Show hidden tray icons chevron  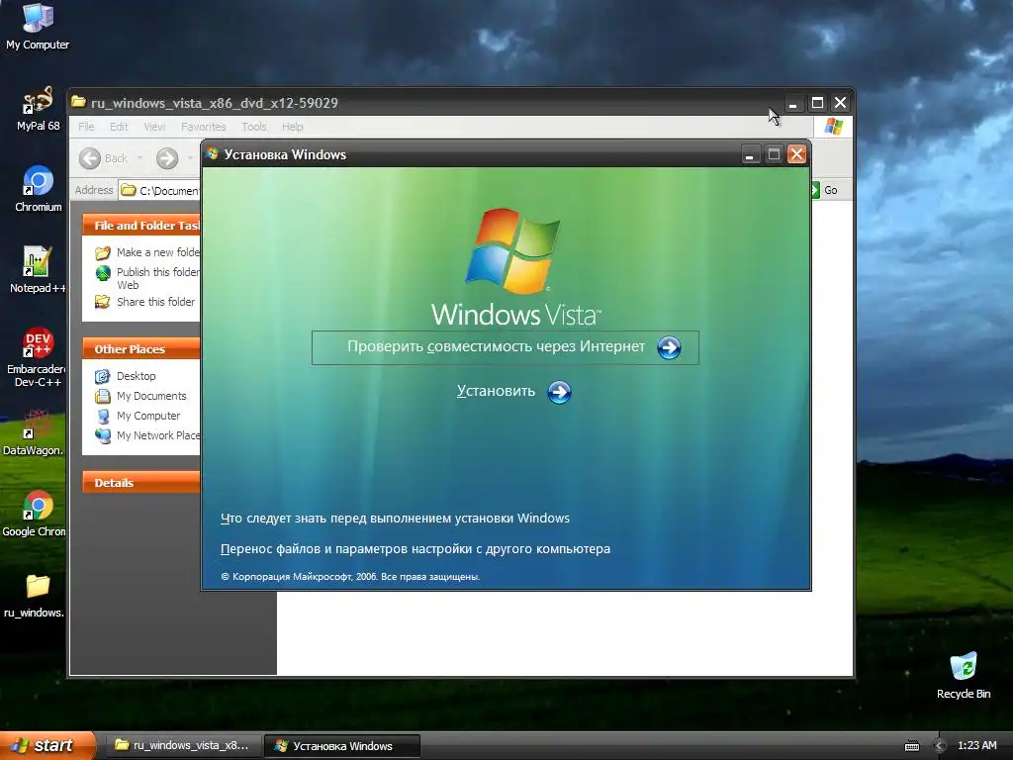(940, 746)
